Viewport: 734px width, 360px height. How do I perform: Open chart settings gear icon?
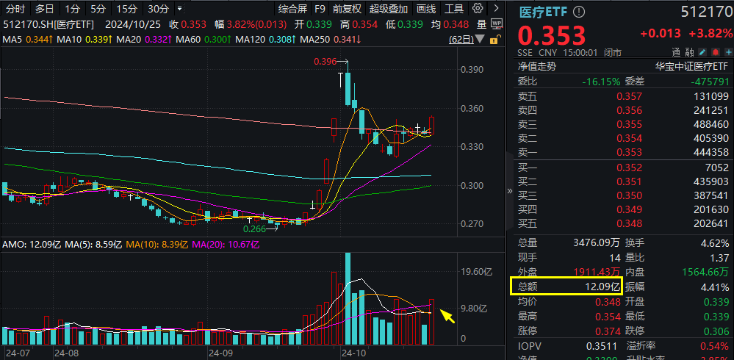click(x=478, y=8)
